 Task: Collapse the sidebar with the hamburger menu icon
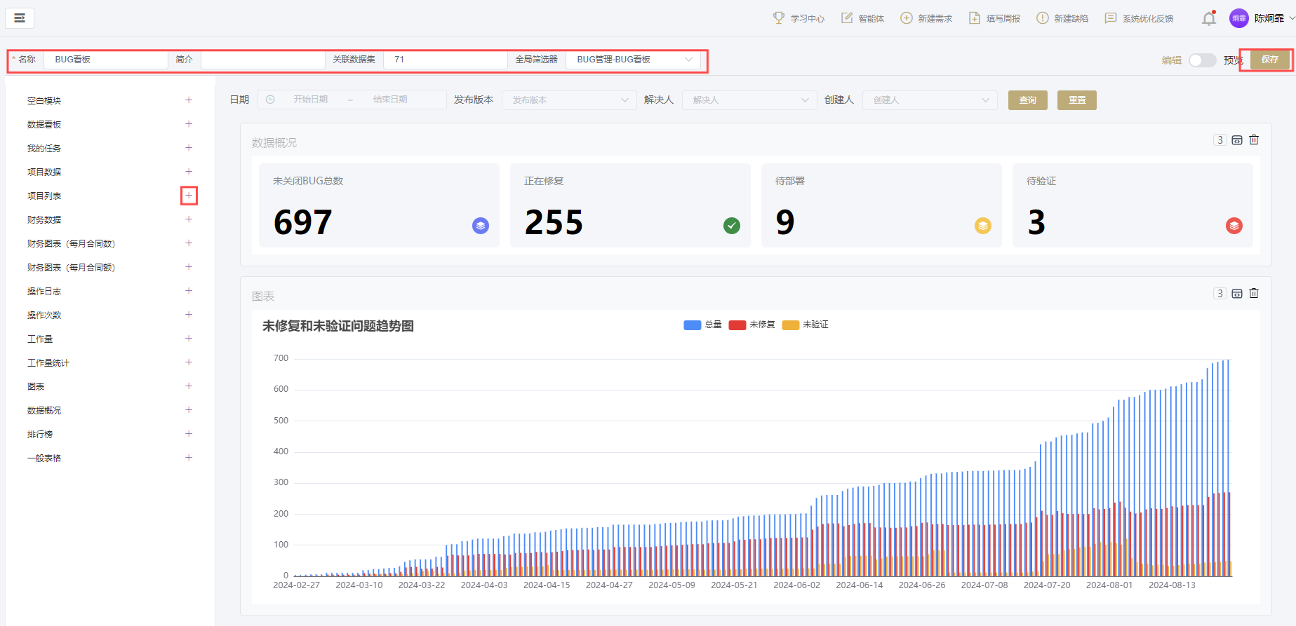[20, 18]
